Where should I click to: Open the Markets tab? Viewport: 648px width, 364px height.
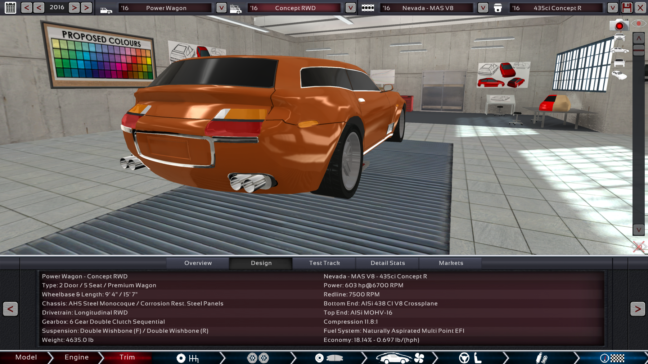tap(451, 263)
